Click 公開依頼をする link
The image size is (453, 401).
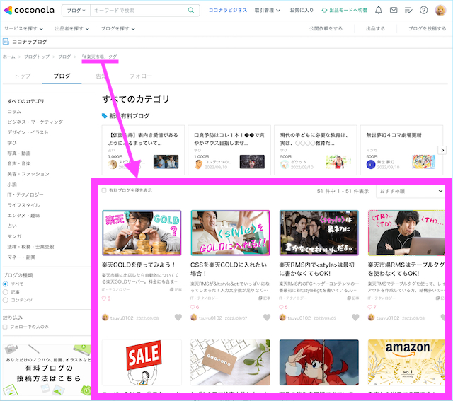click(326, 28)
